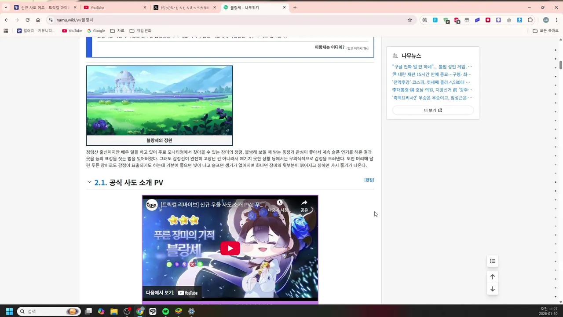Open the 전약후강 코스피 news link
The image size is (563, 317).
[431, 82]
